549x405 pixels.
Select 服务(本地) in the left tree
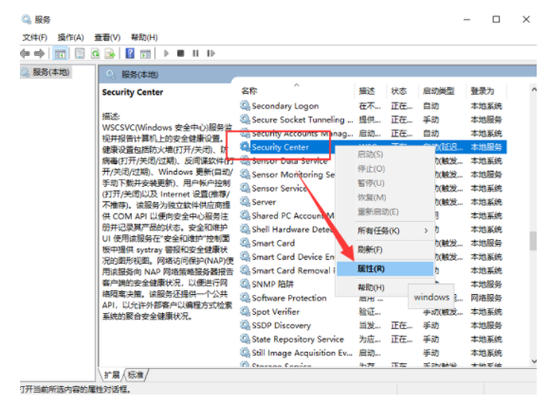point(50,72)
